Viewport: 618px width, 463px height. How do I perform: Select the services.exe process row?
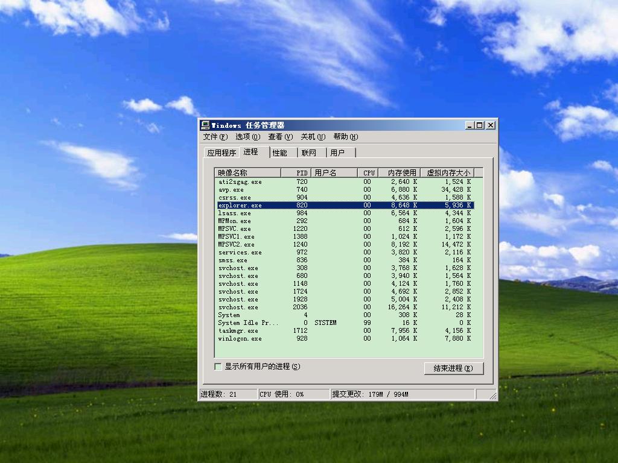pyautogui.click(x=345, y=253)
